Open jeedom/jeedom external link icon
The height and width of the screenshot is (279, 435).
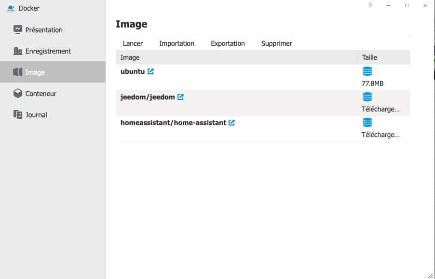[180, 97]
